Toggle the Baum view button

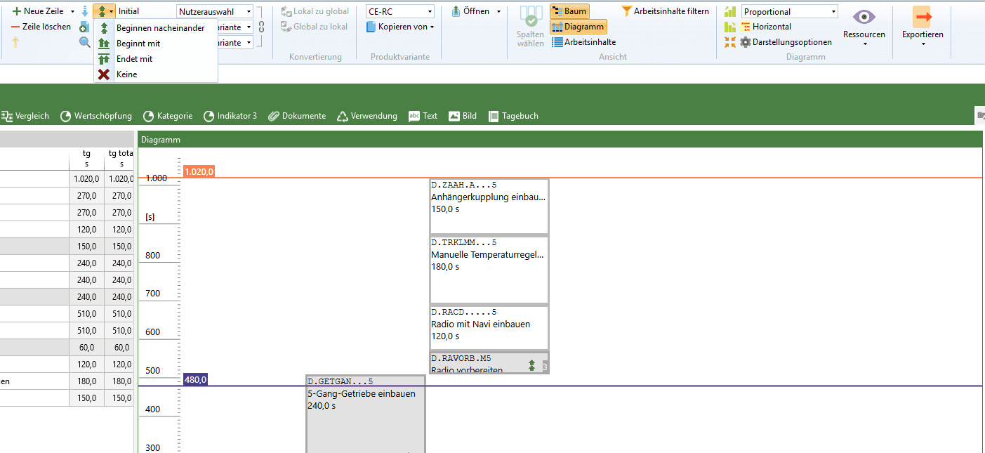pyautogui.click(x=569, y=11)
